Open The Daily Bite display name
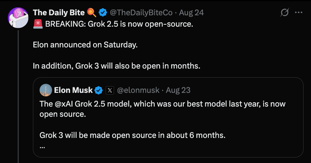 tap(59, 13)
